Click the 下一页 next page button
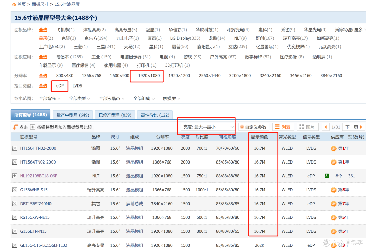 pos(354,127)
